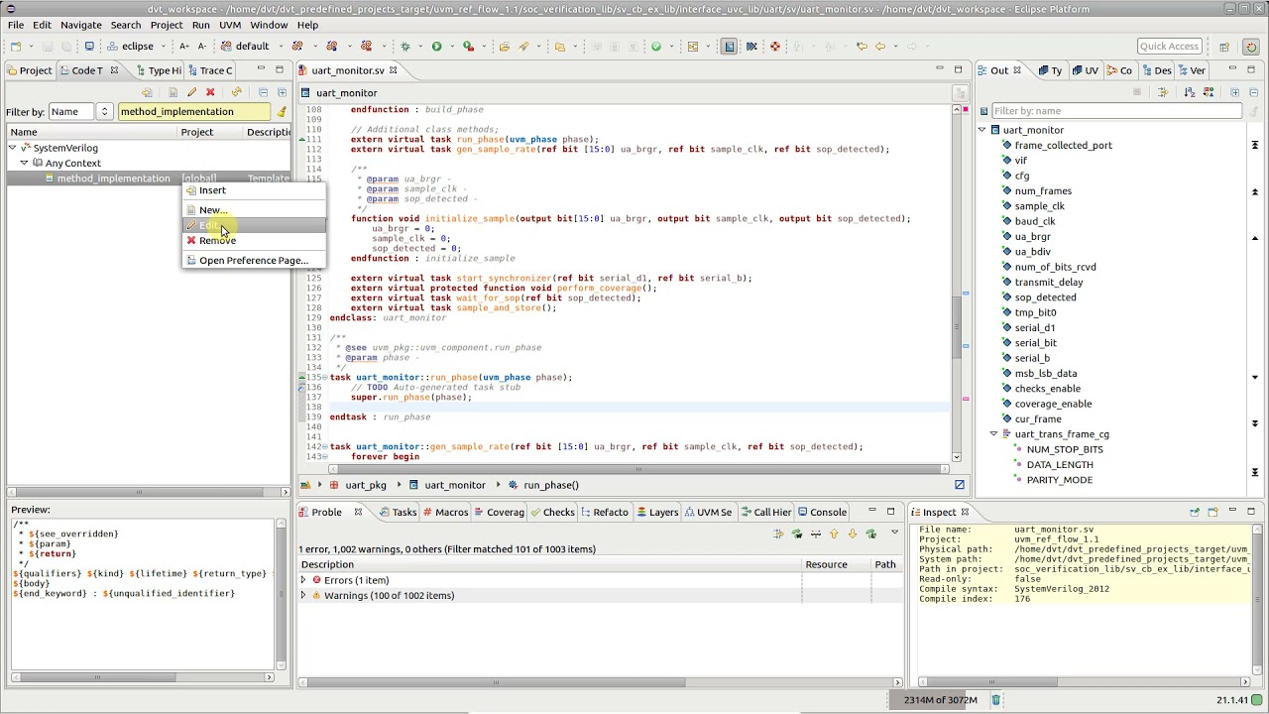Click the Outline Filter by name field
The image size is (1269, 714).
pyautogui.click(x=1116, y=111)
